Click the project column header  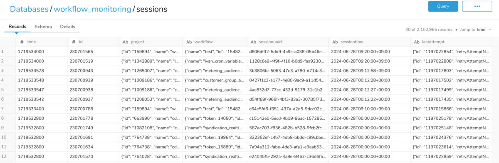click(151, 42)
